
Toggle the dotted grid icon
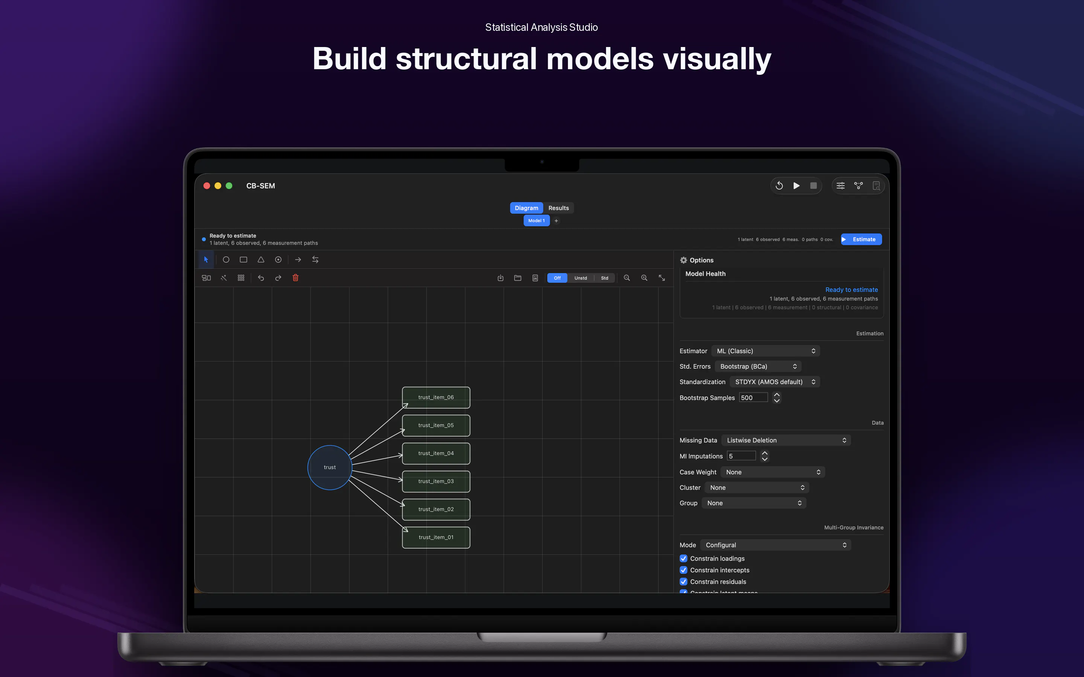click(241, 278)
